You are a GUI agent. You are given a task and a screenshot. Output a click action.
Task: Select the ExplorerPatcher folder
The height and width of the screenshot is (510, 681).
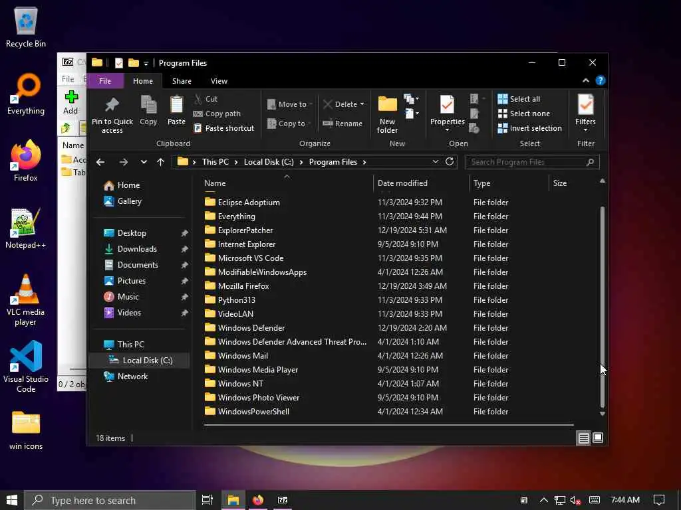pos(245,230)
